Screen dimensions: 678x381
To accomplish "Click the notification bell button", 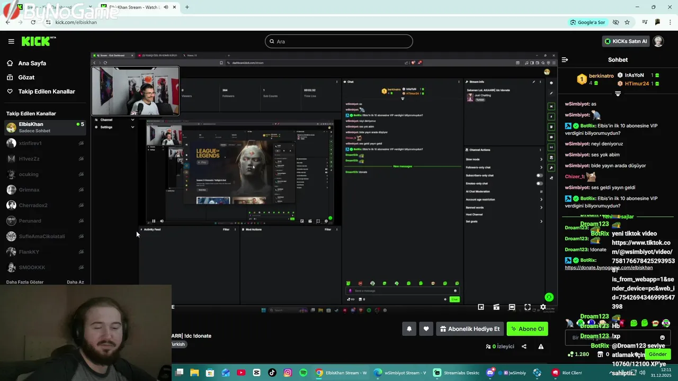I will pos(409,329).
